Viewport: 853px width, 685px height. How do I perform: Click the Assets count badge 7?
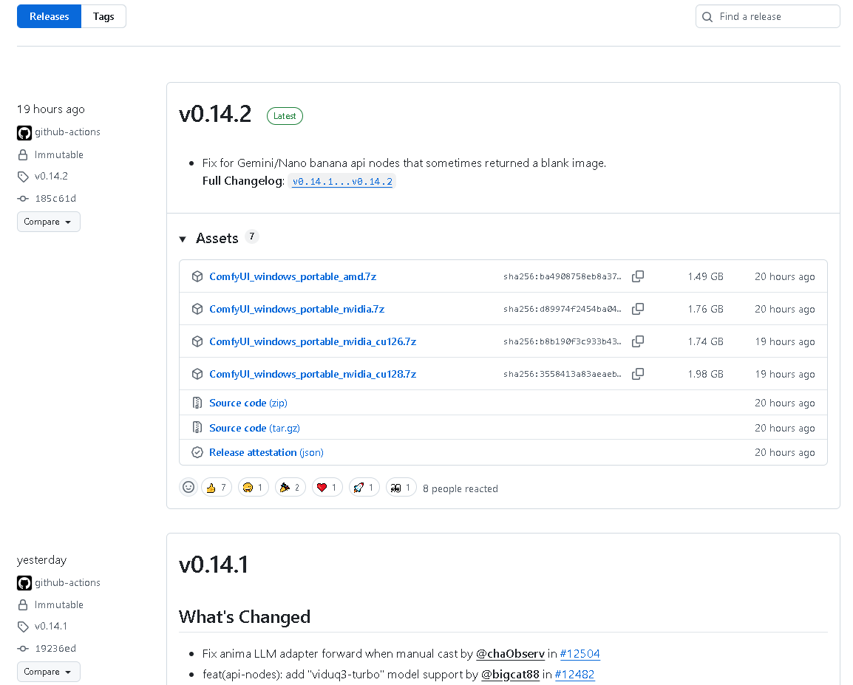[x=251, y=236]
